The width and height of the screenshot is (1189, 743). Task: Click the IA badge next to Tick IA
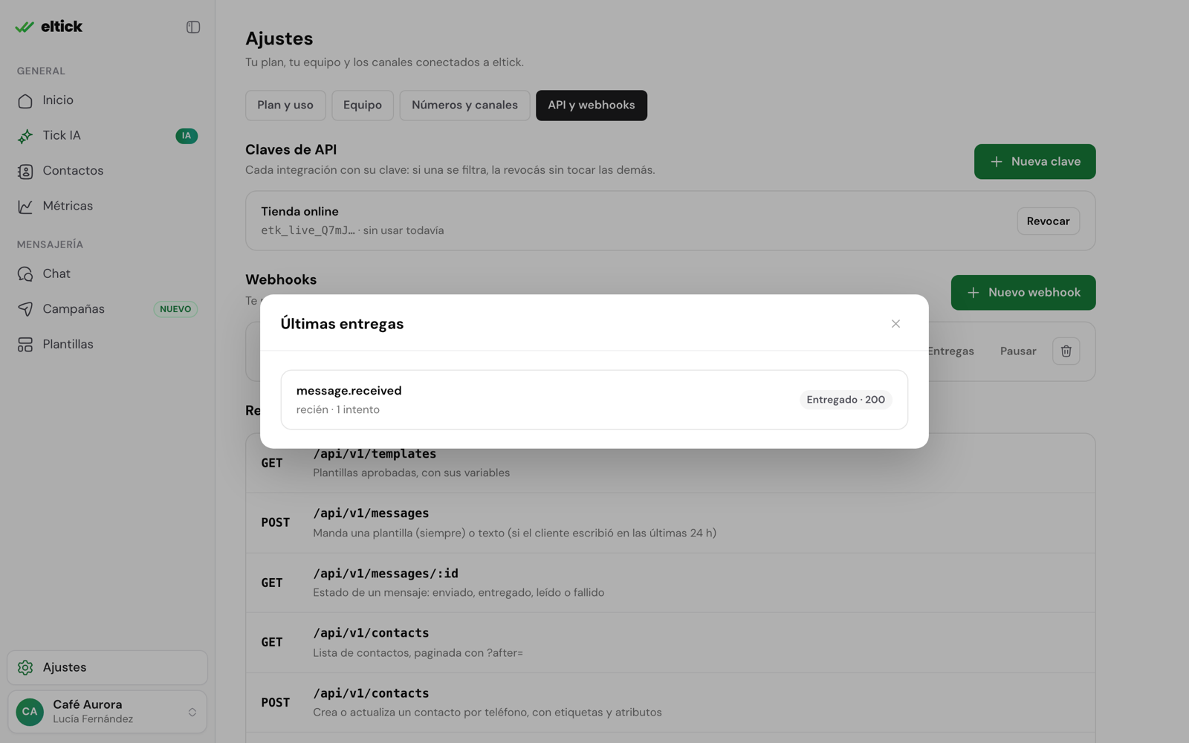pyautogui.click(x=187, y=136)
